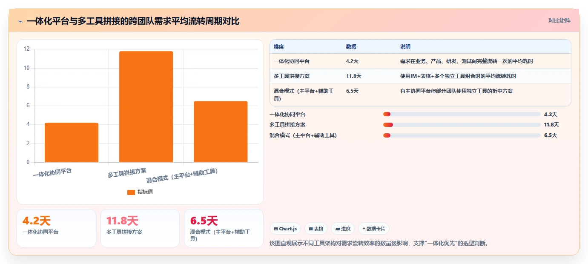Click table value 11.8天
Image resolution: width=588 pixels, height=264 pixels.
coord(354,76)
